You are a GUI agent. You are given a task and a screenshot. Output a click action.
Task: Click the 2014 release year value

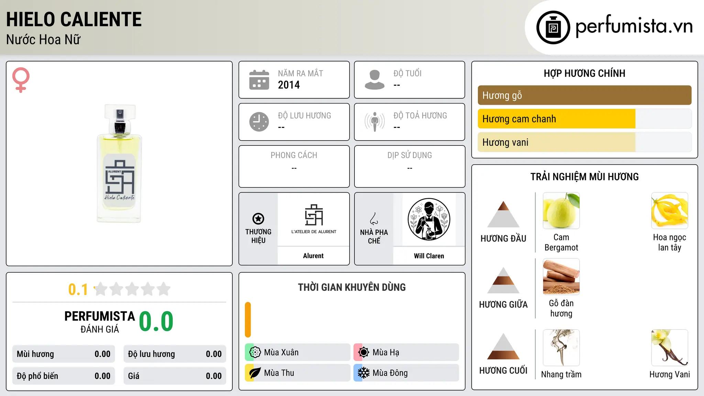point(289,85)
